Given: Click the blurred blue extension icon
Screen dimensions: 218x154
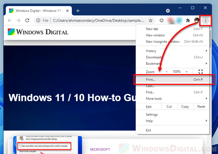Looking at the screenshot, I should click(179, 20).
